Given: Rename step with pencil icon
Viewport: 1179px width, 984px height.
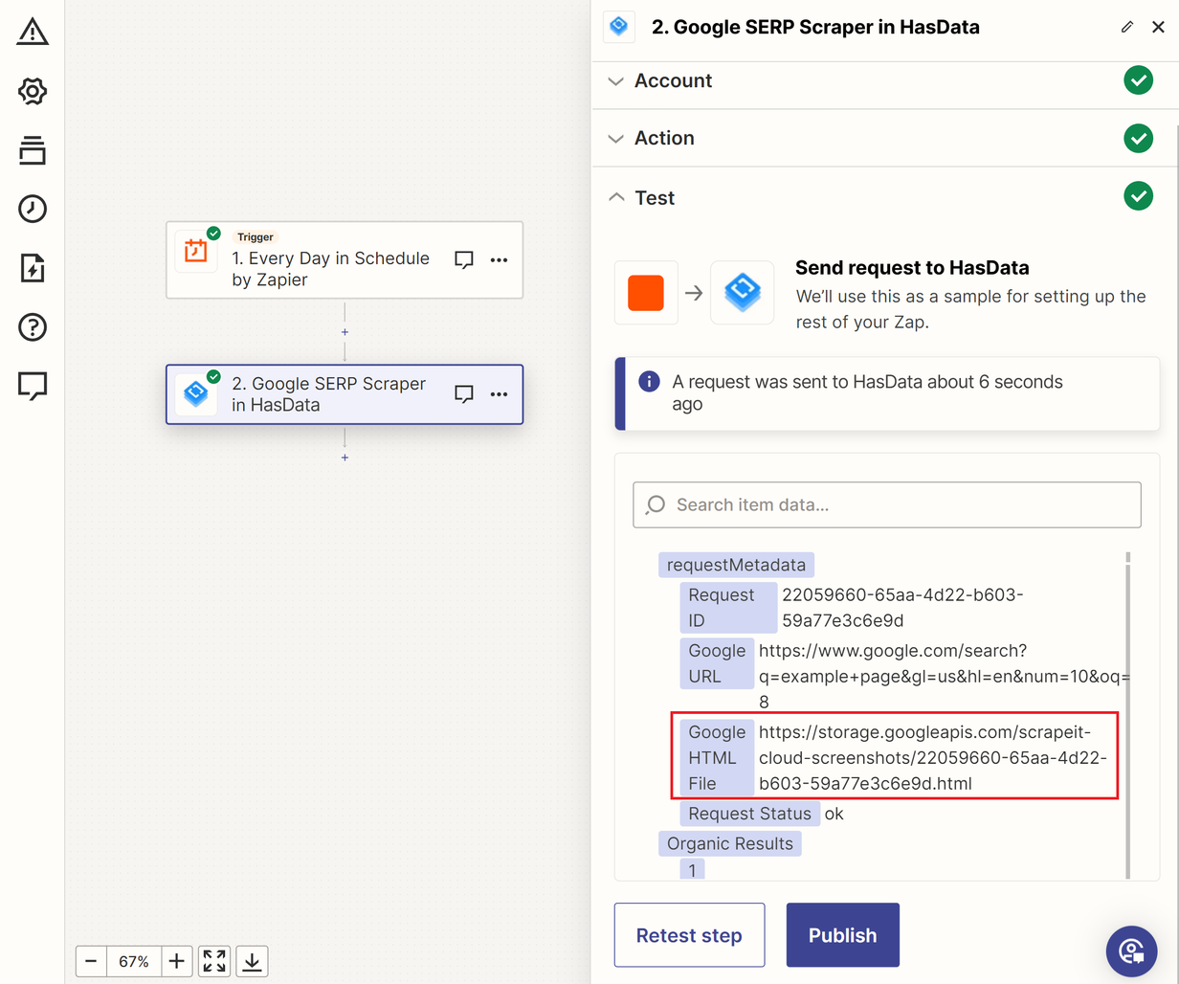Looking at the screenshot, I should pyautogui.click(x=1127, y=27).
